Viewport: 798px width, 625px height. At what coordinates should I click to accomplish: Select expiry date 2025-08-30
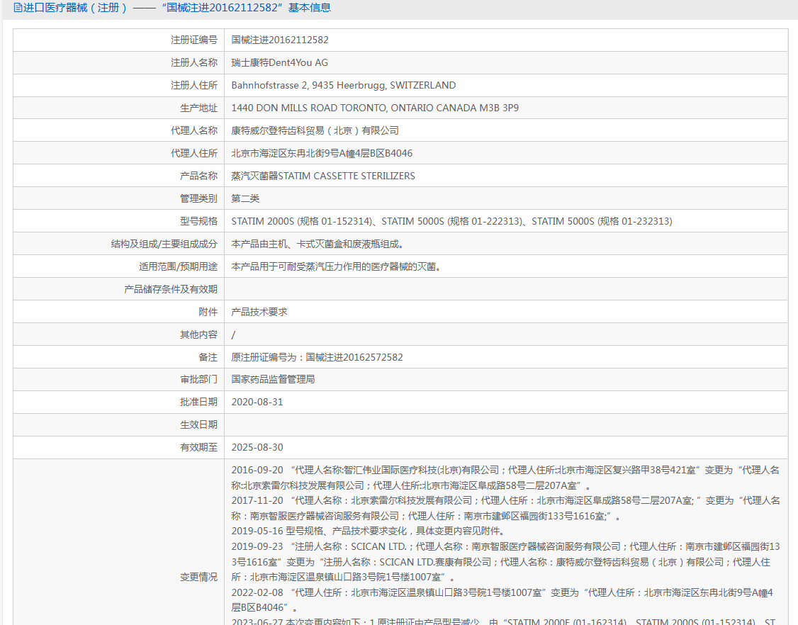coord(257,447)
